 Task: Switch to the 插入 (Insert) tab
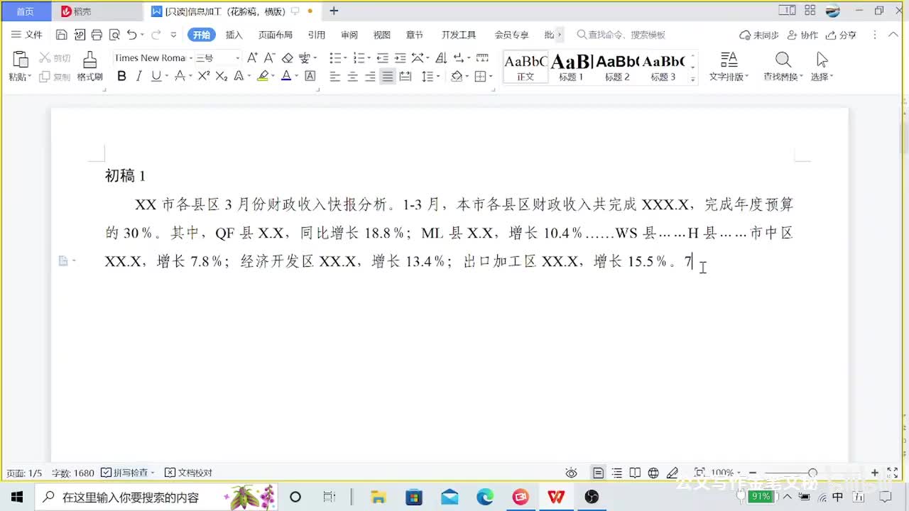pyautogui.click(x=234, y=35)
